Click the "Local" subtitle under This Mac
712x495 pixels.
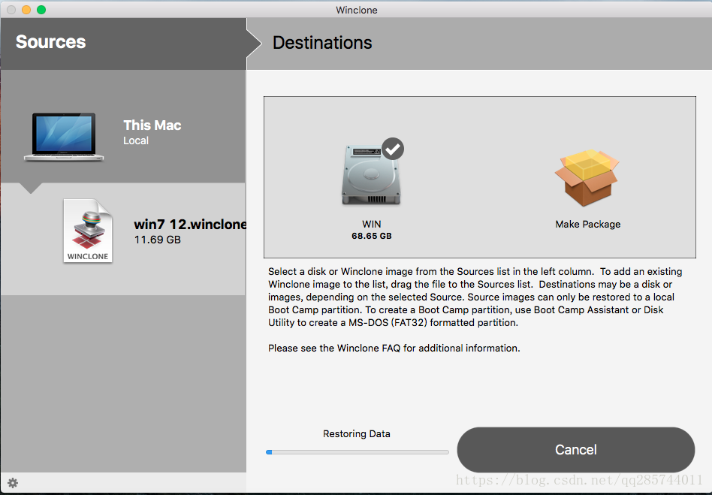(136, 140)
